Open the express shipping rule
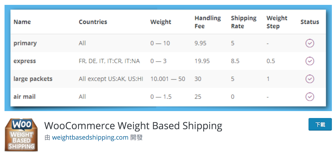335x164 pixels. (25, 61)
